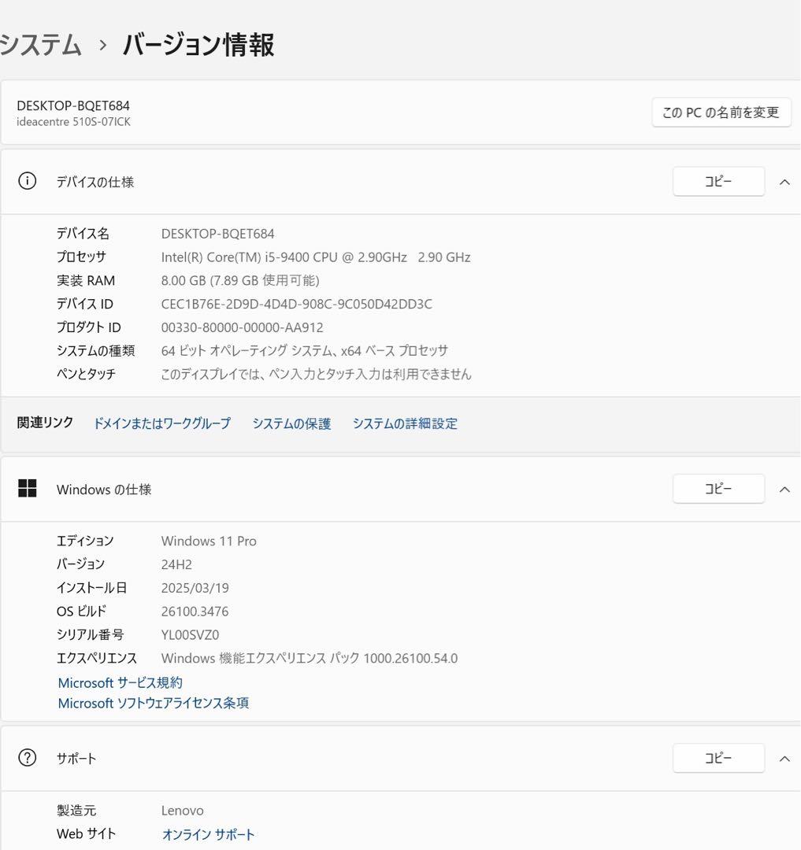Open Microsoft サービス規約 page

click(120, 682)
